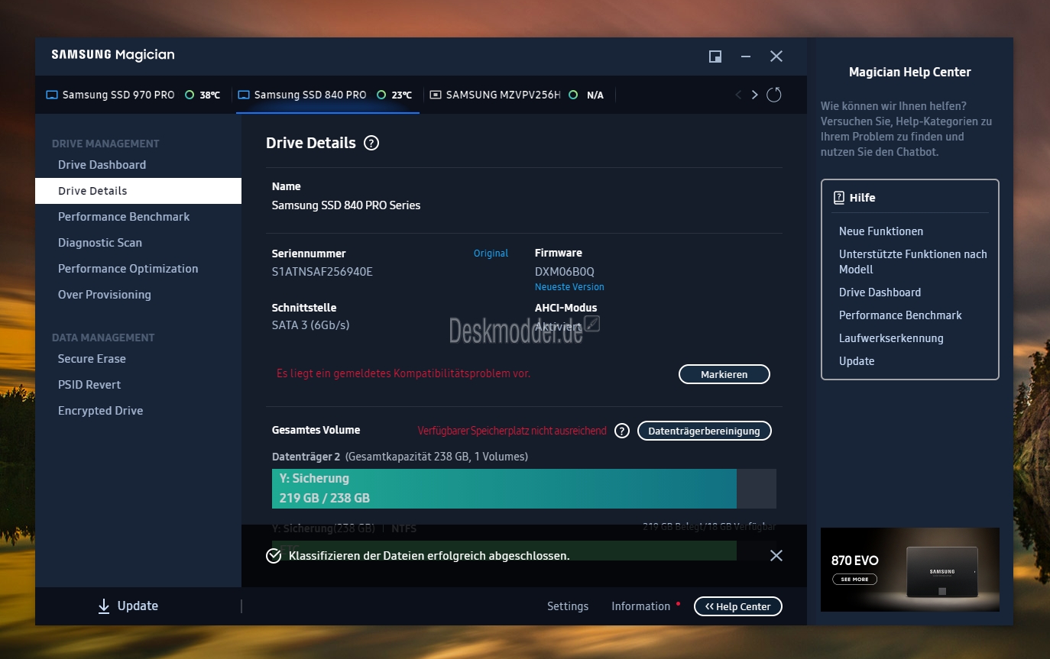Click firmware value DXM06B0Q
Image resolution: width=1050 pixels, height=659 pixels.
[565, 272]
